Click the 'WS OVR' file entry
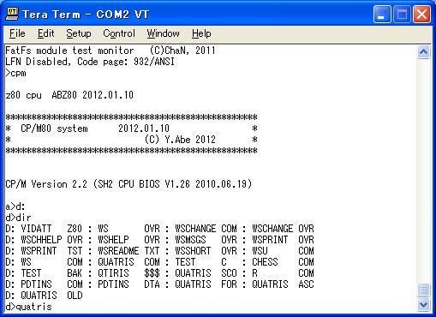This screenshot has width=436, height=317. click(128, 229)
